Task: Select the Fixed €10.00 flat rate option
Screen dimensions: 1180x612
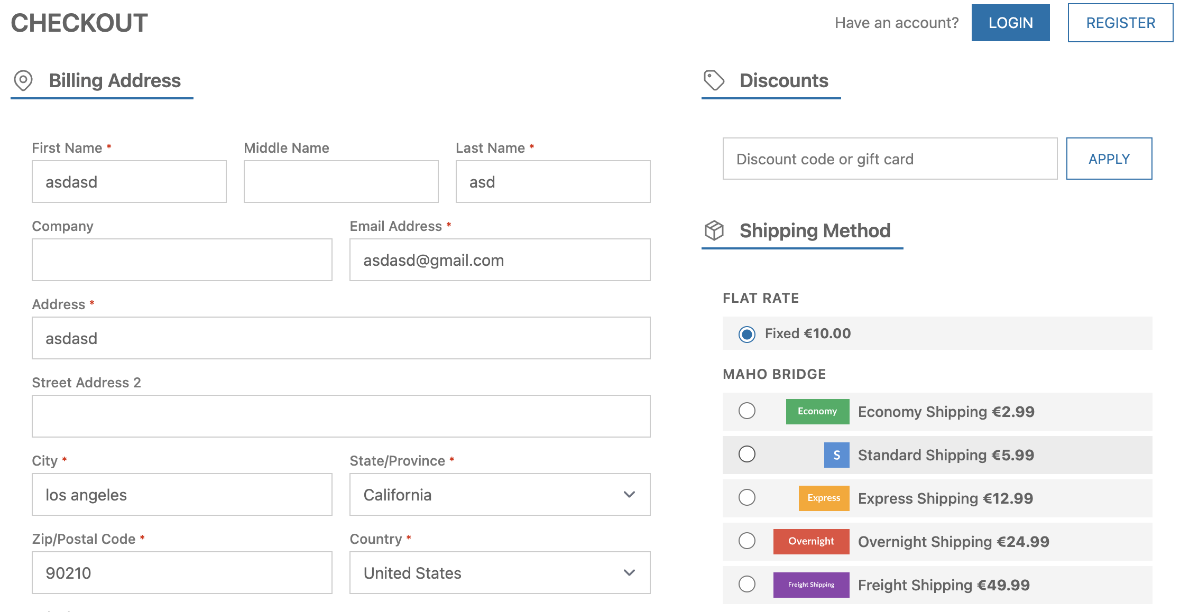Action: [x=746, y=334]
